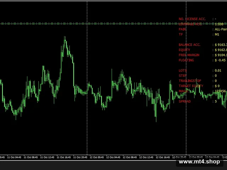The height and width of the screenshot is (170, 227).
Task: Click the 12 Oct 16:45 time label
Action: coord(163,157)
